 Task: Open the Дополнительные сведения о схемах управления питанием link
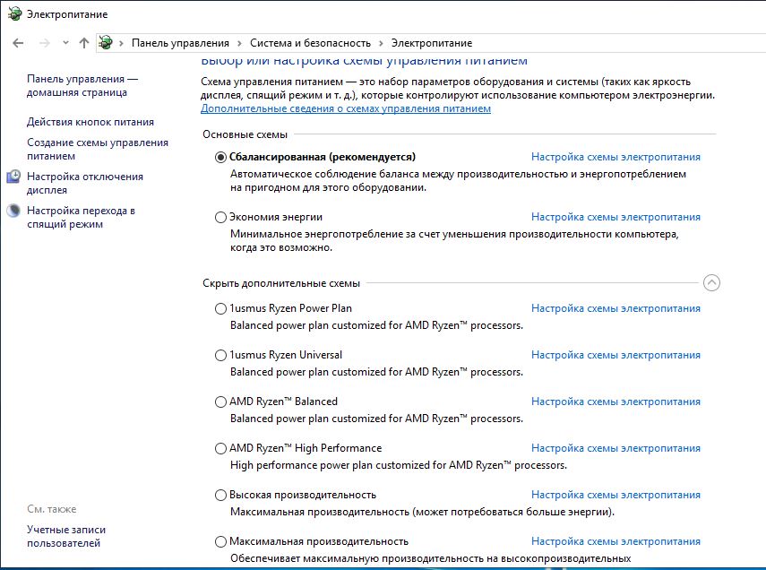click(346, 108)
